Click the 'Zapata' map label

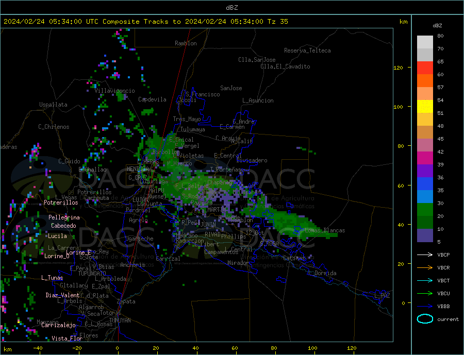click(126, 301)
